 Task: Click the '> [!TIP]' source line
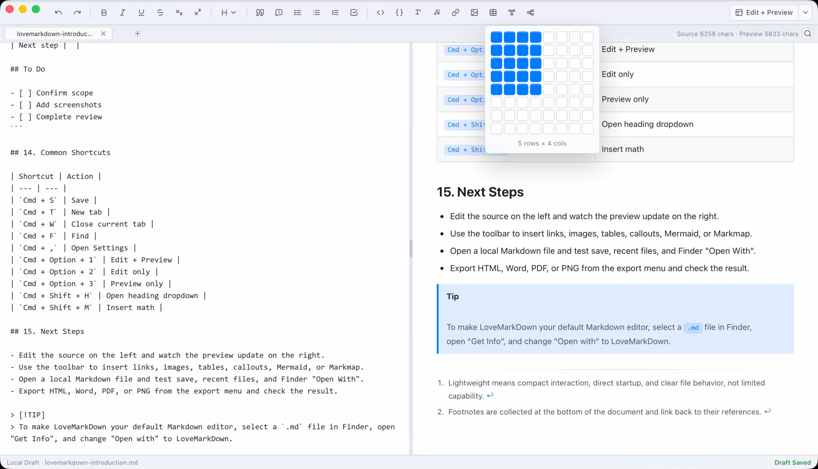tap(28, 415)
